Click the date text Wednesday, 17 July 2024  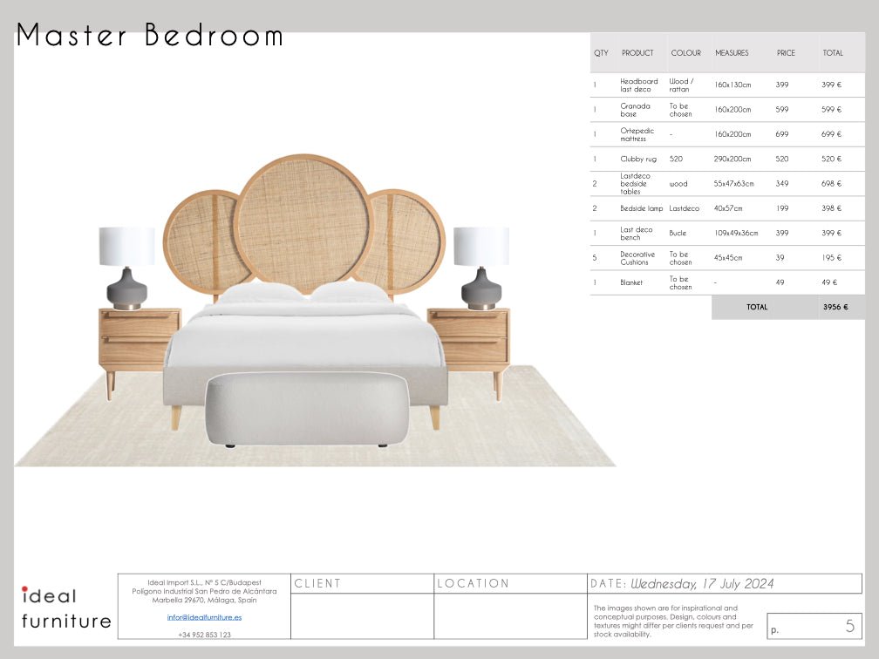(702, 584)
